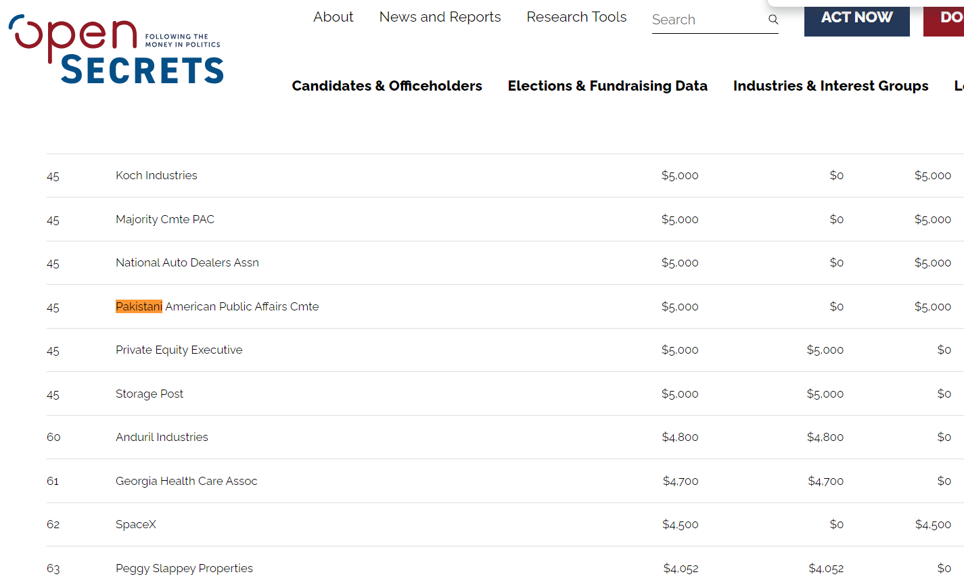The width and height of the screenshot is (964, 585).
Task: Click Peggy Slappey Properties $4,052 total
Action: 681,568
